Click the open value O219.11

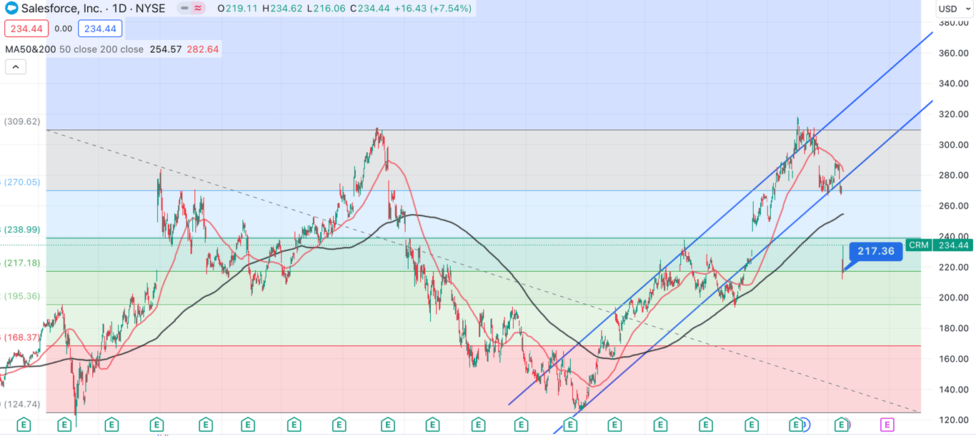pos(238,9)
